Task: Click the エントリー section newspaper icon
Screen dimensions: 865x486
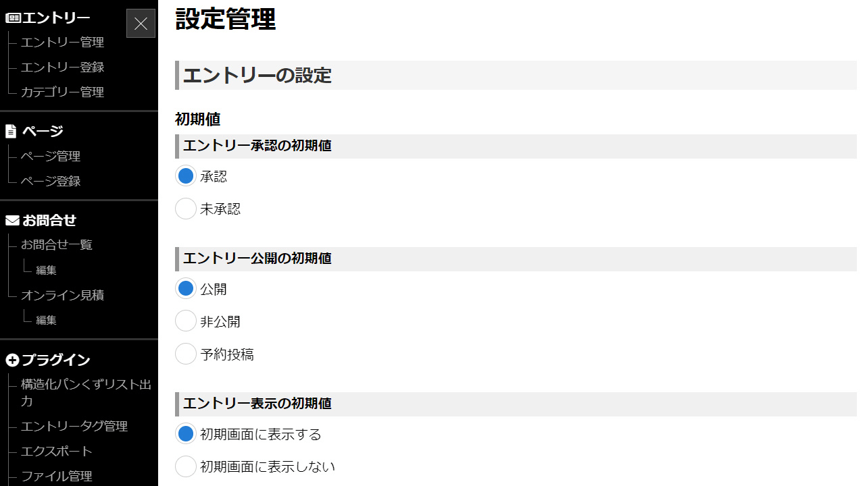Action: click(12, 18)
